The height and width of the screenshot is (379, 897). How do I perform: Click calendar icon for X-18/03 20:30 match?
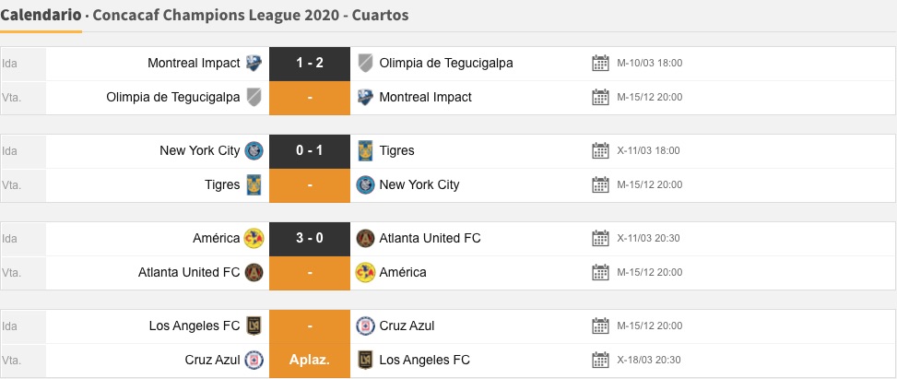[600, 360]
